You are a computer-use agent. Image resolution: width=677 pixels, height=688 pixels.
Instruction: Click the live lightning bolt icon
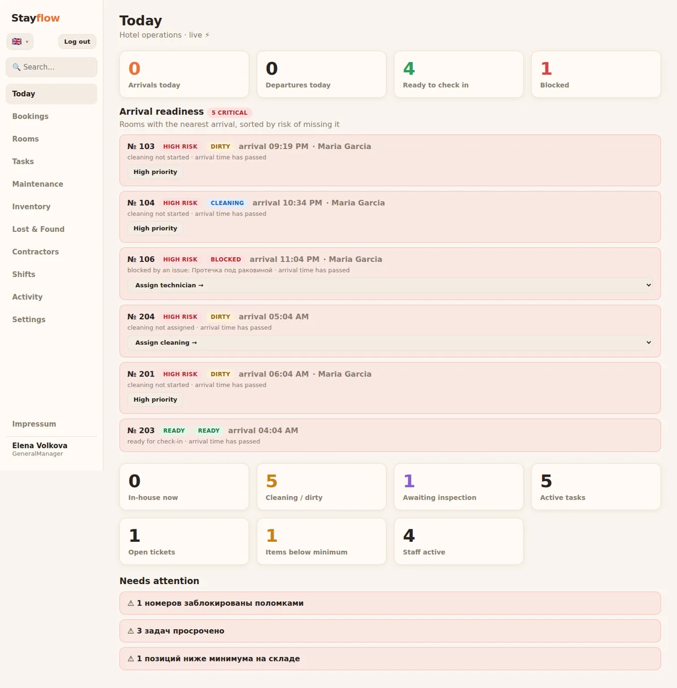pos(207,35)
